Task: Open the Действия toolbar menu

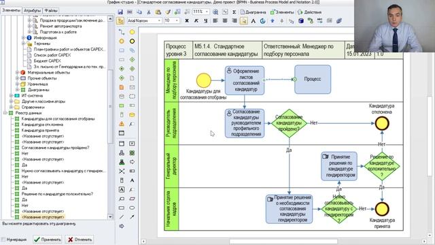Action: [x=309, y=12]
